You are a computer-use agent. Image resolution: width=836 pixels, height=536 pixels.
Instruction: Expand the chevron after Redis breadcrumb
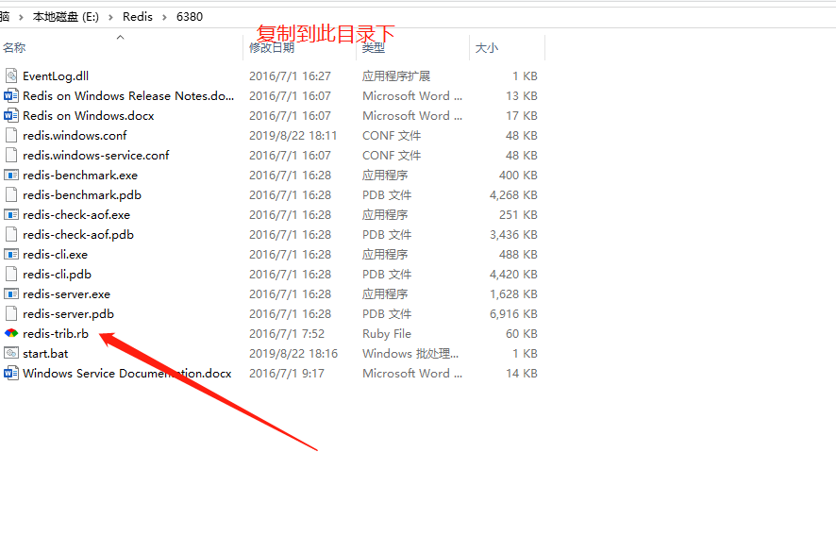[x=164, y=17]
